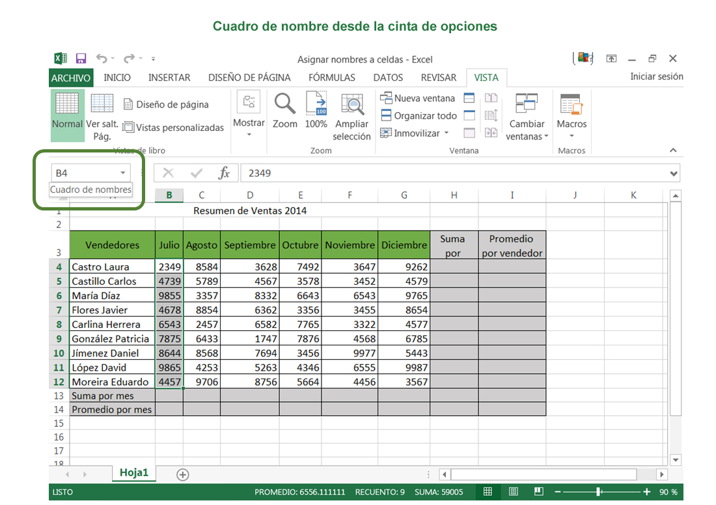Switch to Normal view from the status bar
This screenshot has height=505, width=716.
[488, 492]
